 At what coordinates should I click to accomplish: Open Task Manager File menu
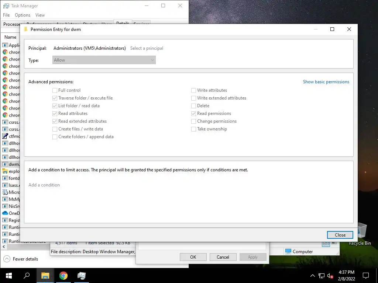pyautogui.click(x=6, y=15)
